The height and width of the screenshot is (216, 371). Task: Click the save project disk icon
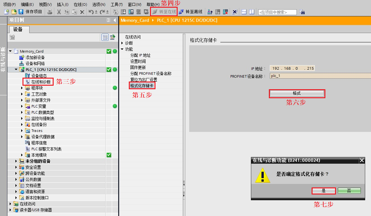click(x=21, y=12)
